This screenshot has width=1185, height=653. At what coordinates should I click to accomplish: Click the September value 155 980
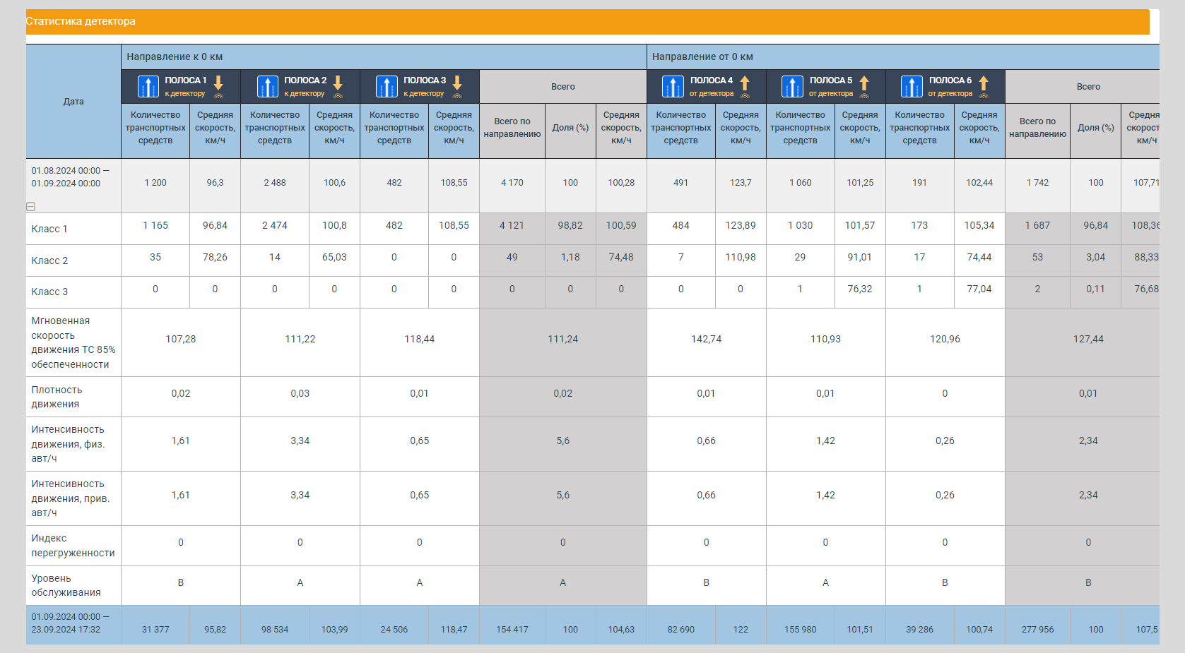[x=801, y=629]
